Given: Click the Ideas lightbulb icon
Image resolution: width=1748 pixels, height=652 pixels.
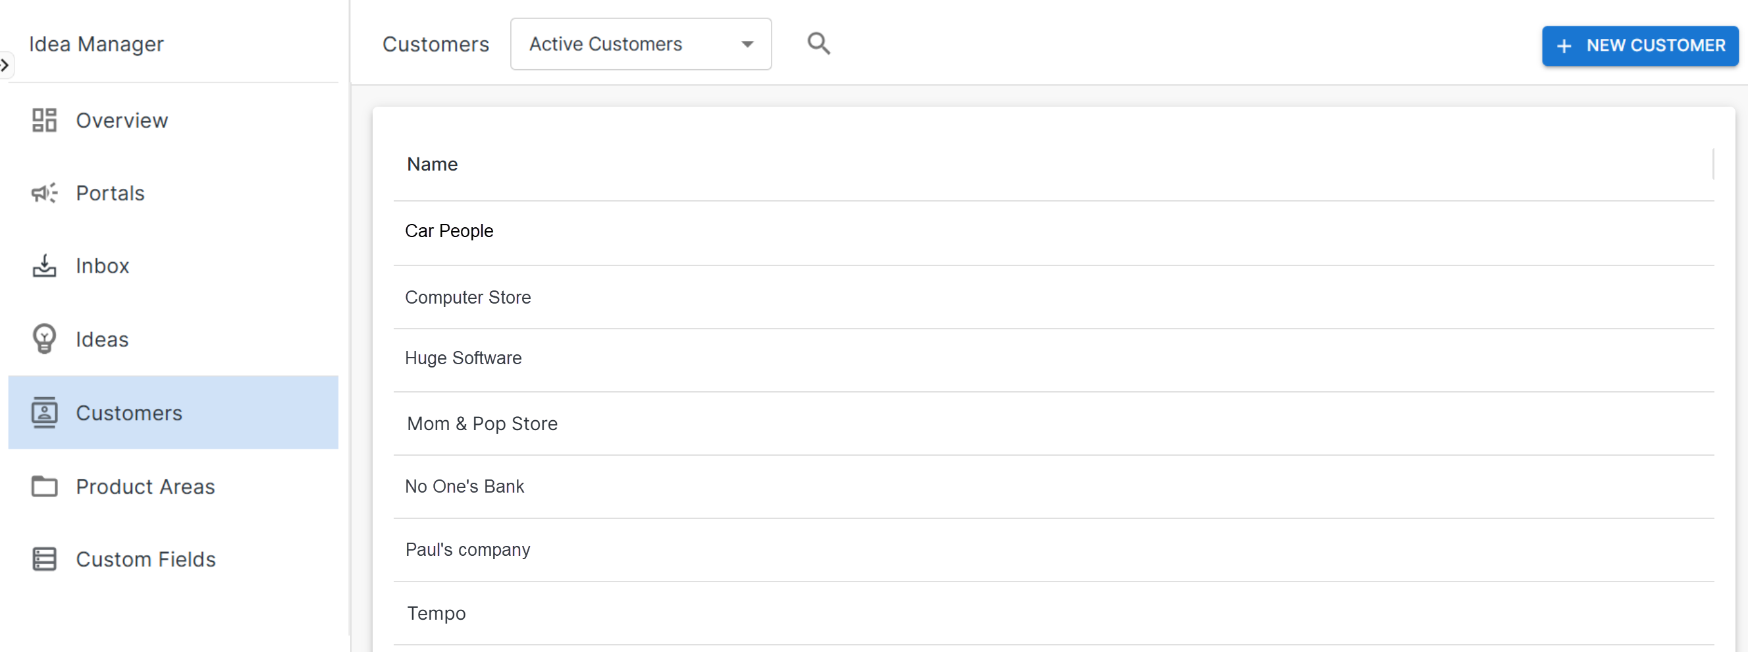Looking at the screenshot, I should click(x=44, y=339).
